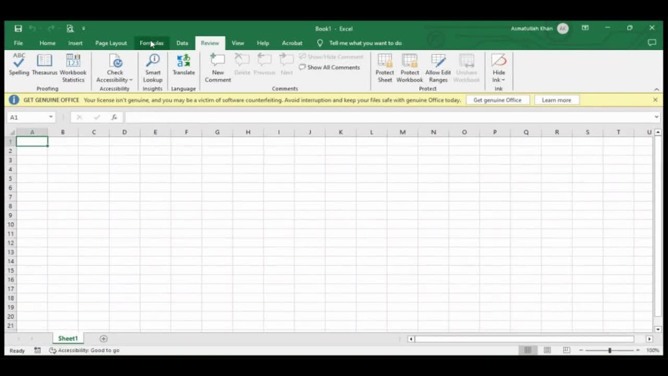Expand the Check Accessibility dropdown arrow
Screen dimensions: 668x376
point(131,80)
